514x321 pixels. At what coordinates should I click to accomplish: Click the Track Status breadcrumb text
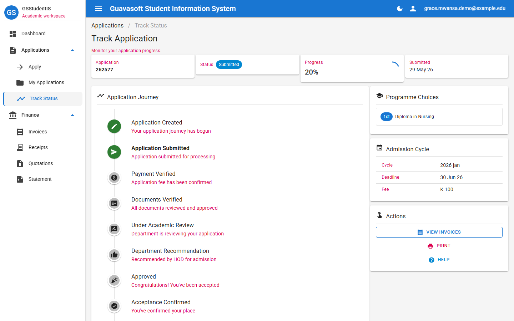tap(151, 26)
